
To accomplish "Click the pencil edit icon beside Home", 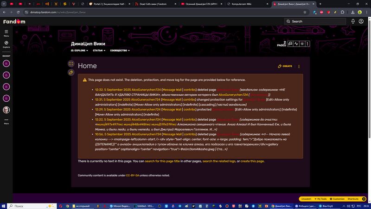I will 71,72.
